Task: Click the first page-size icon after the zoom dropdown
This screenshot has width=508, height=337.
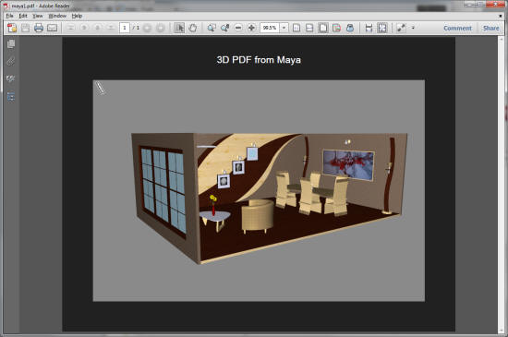Action: tap(296, 28)
